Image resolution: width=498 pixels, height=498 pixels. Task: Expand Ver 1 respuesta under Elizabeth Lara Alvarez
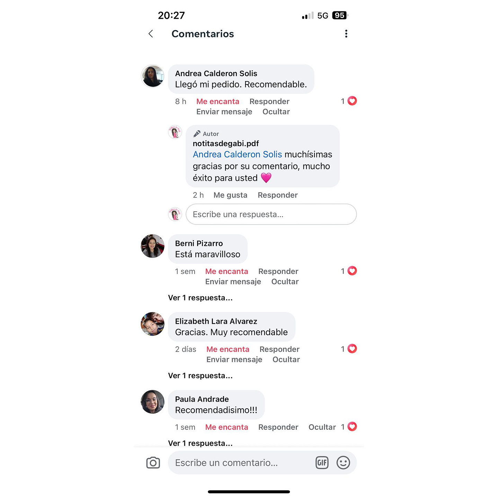point(200,376)
